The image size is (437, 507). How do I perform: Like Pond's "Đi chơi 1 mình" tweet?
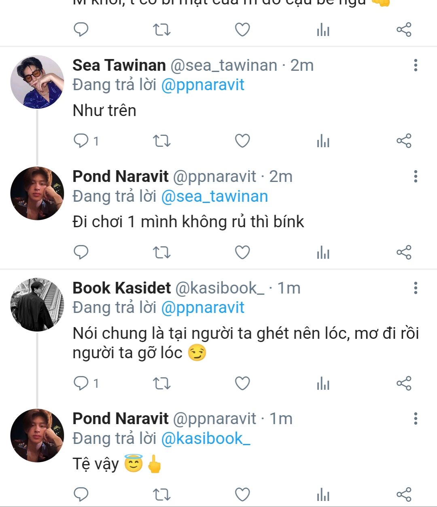pos(242,252)
